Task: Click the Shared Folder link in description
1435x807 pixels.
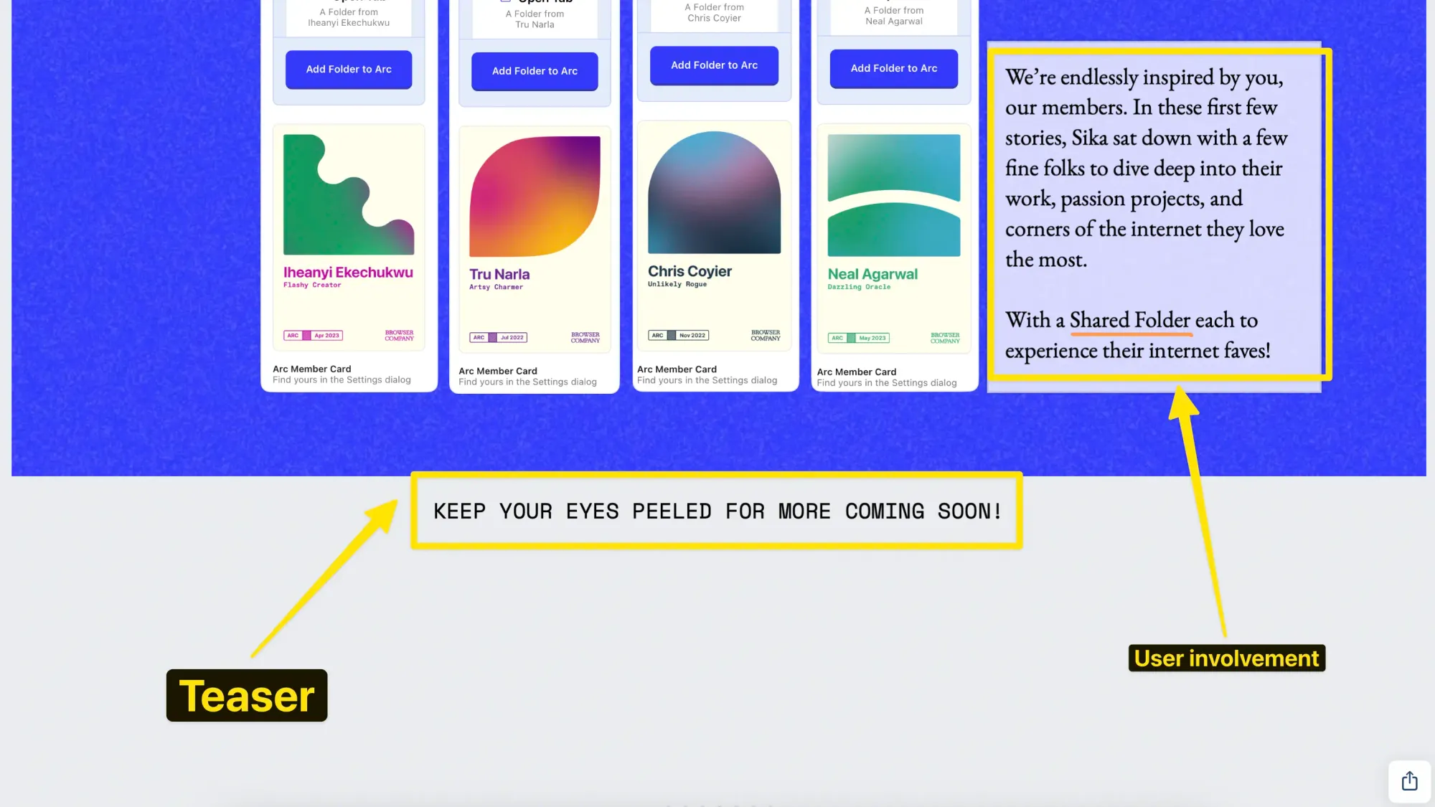Action: (x=1129, y=318)
